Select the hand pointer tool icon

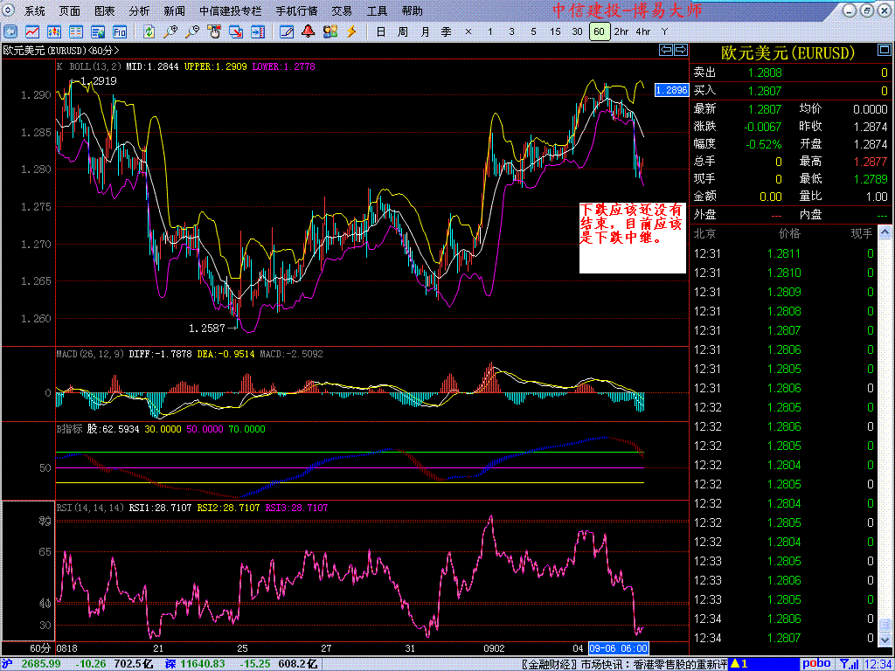(214, 31)
